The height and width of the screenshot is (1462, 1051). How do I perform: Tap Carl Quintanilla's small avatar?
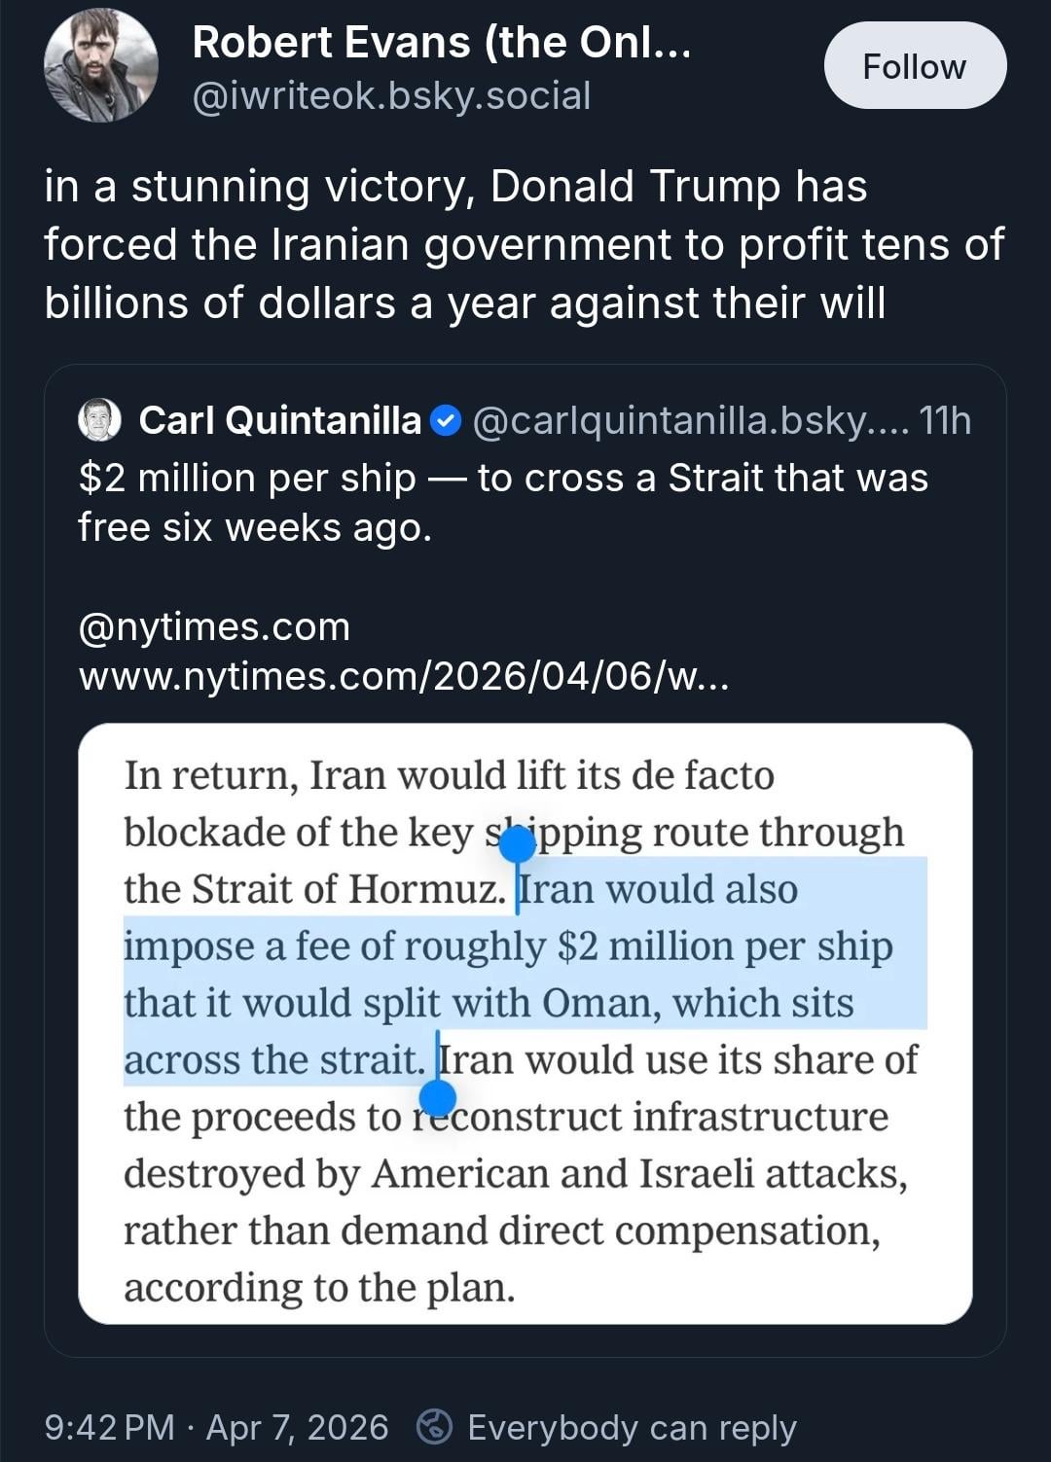(99, 420)
